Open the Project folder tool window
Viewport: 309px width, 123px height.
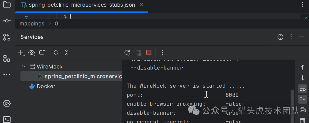coord(7,5)
